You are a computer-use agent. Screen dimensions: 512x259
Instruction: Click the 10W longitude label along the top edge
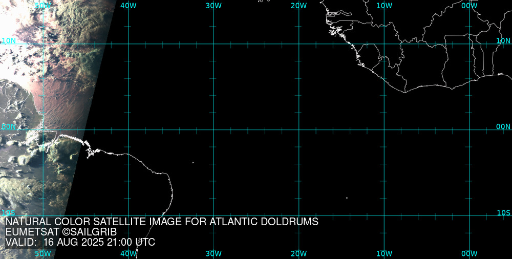point(385,6)
